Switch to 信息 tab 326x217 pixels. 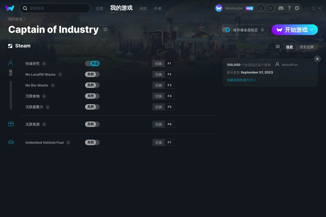pos(289,47)
